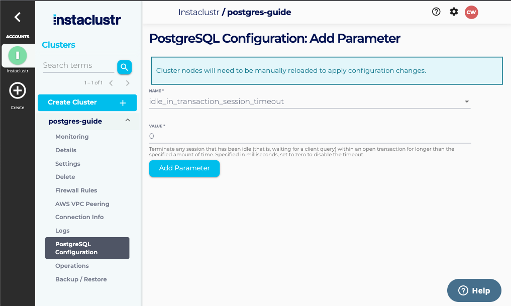Click the Add Parameter button

[184, 168]
